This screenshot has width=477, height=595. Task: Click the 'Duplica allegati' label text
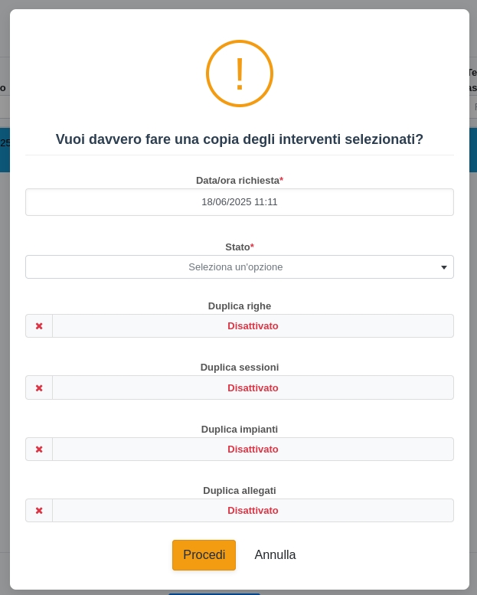[x=240, y=491]
